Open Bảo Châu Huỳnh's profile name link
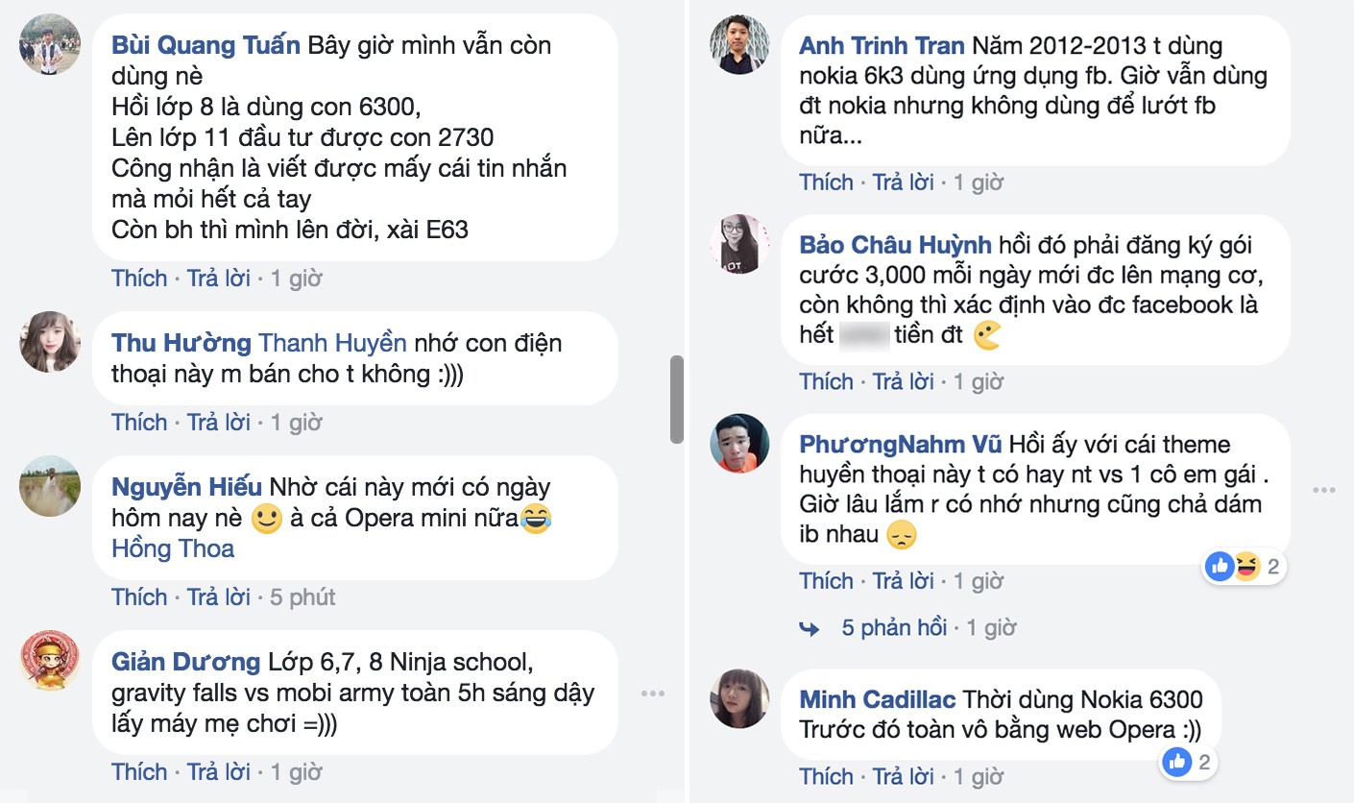 pos(894,245)
